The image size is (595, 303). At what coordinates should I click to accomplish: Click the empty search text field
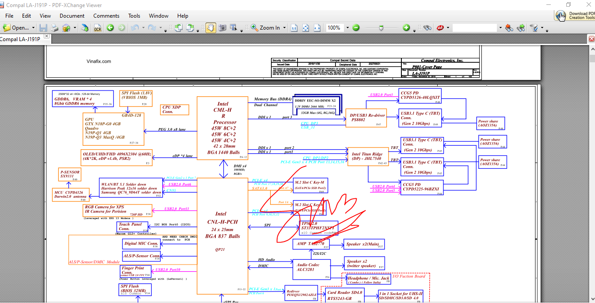475,28
